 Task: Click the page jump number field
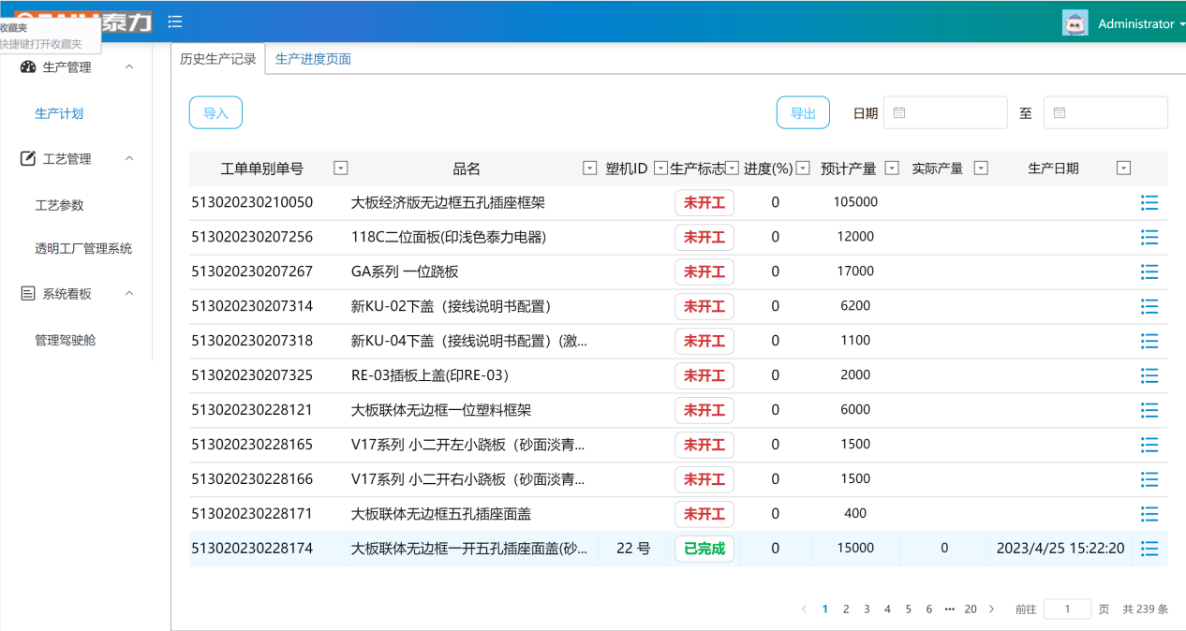click(1067, 609)
